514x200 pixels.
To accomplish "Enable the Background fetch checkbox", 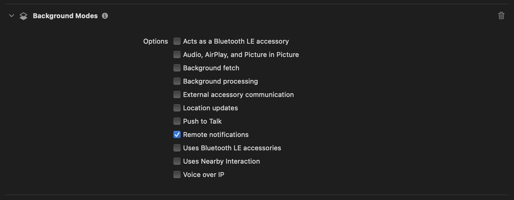I will 177,68.
